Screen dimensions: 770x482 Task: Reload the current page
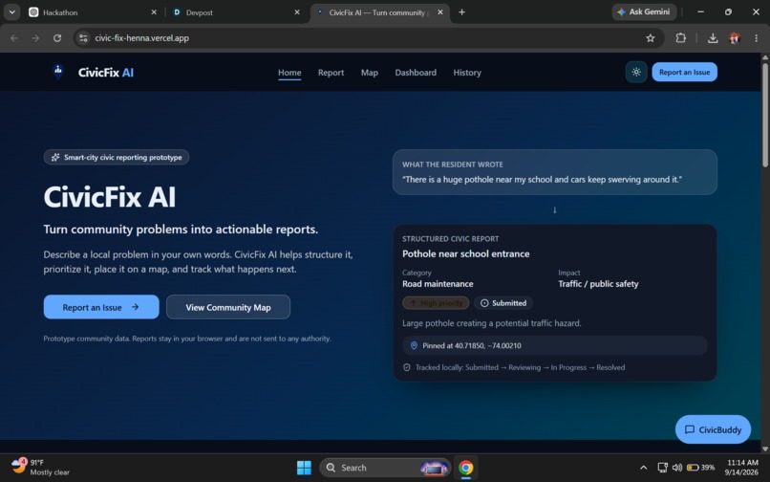click(x=57, y=38)
